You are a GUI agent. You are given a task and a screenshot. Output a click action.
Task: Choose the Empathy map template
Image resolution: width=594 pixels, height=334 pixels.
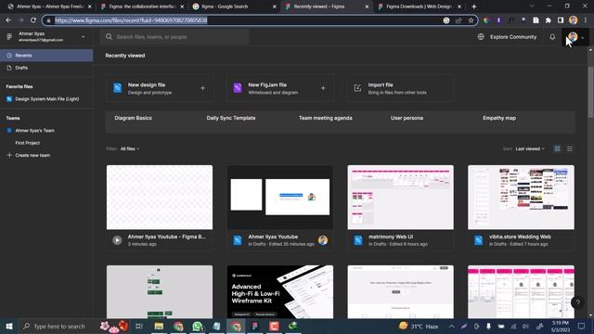(x=499, y=118)
